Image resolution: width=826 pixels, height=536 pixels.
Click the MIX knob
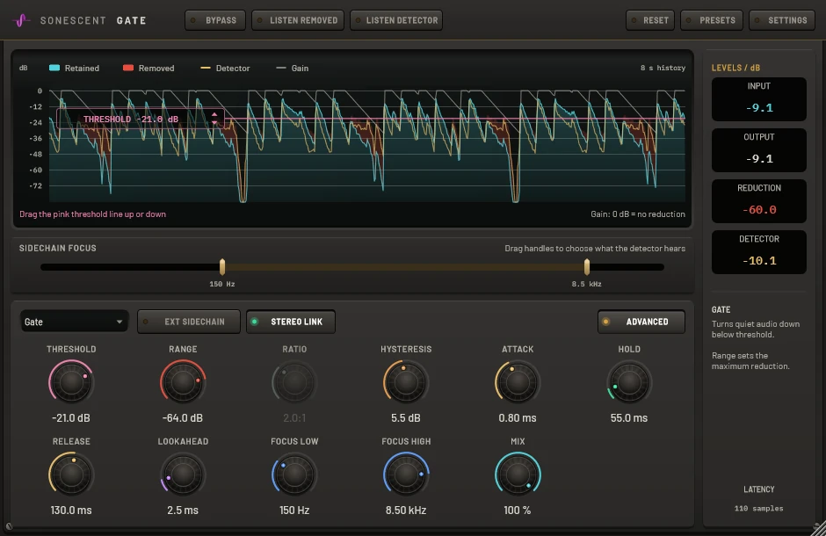pyautogui.click(x=518, y=474)
